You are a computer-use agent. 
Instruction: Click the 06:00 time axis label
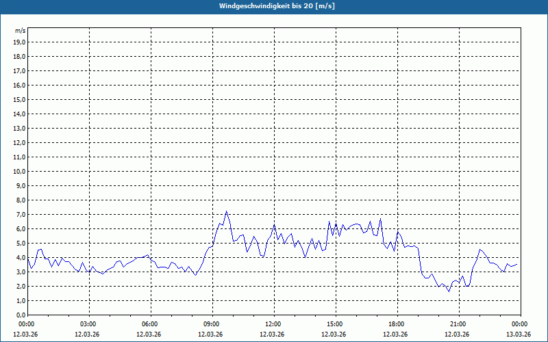coord(150,324)
